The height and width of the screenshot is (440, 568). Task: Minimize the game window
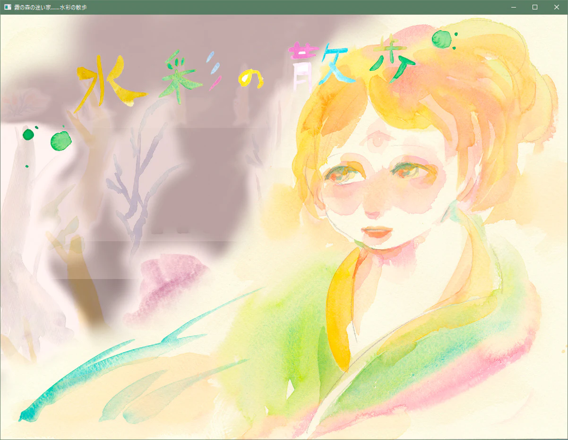coord(513,7)
